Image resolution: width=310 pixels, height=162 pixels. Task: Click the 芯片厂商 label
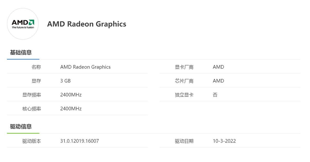coord(184,81)
